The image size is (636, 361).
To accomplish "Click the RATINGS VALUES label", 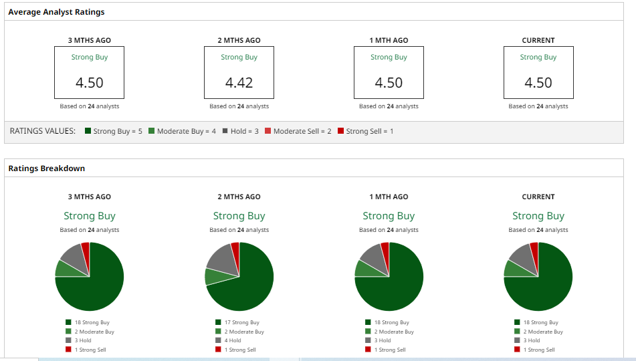I will click(42, 131).
